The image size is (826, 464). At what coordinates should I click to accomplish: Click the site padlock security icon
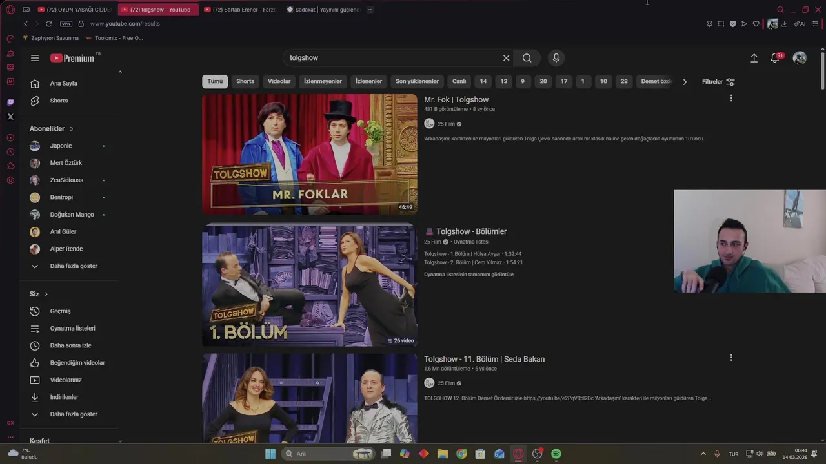point(81,24)
